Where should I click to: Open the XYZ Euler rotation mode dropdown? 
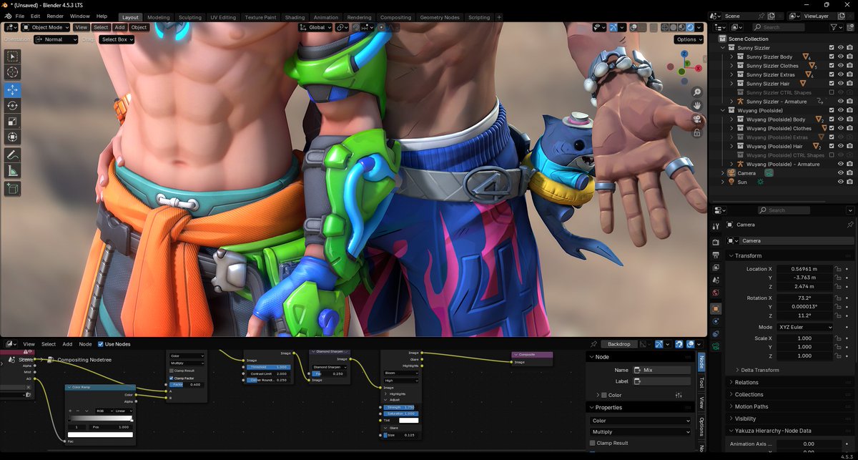tap(805, 327)
